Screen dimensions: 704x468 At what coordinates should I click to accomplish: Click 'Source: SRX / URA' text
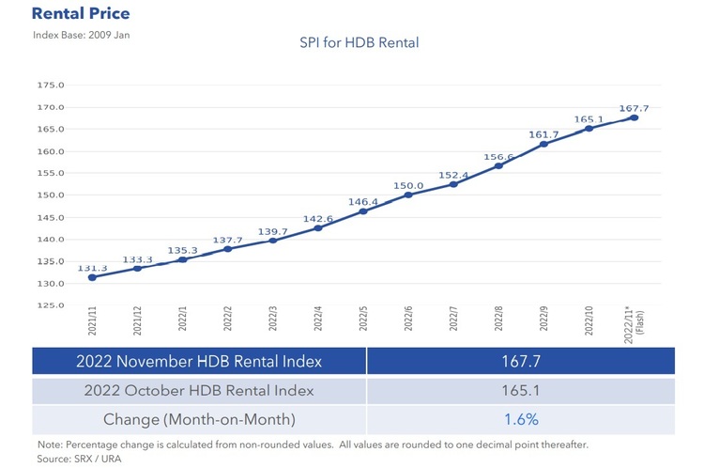click(79, 459)
